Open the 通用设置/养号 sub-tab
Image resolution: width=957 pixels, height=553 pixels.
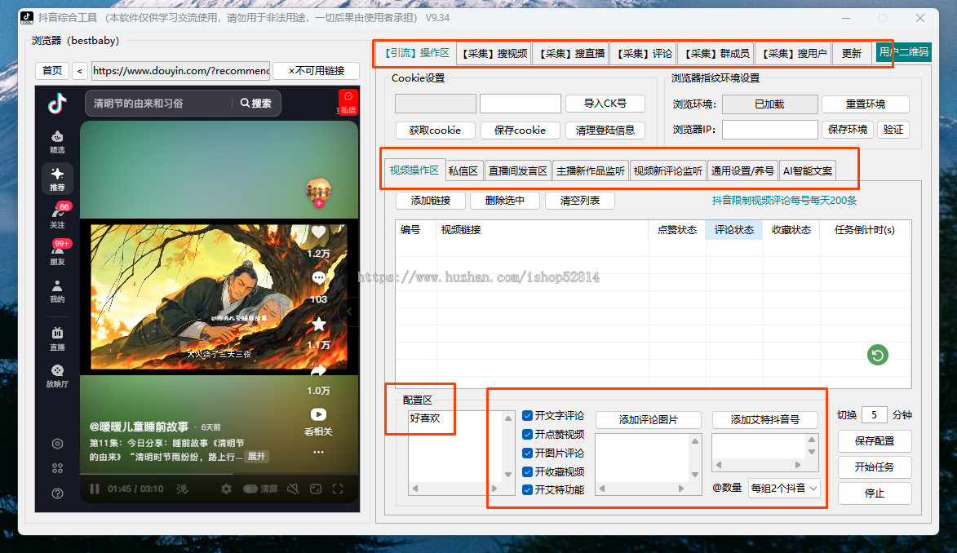[742, 171]
